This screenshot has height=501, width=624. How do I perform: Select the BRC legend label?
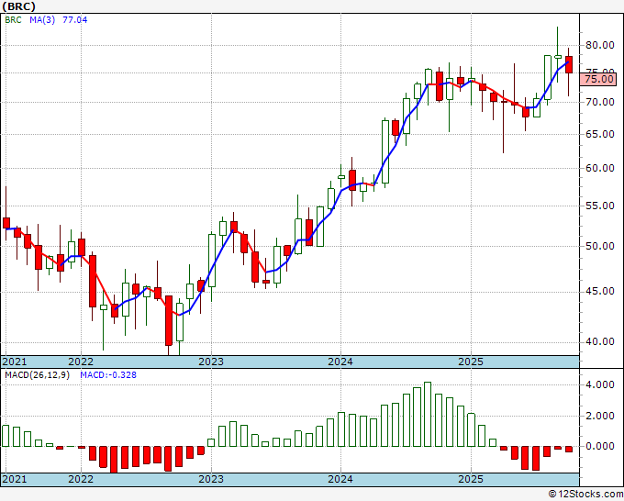pyautogui.click(x=13, y=20)
